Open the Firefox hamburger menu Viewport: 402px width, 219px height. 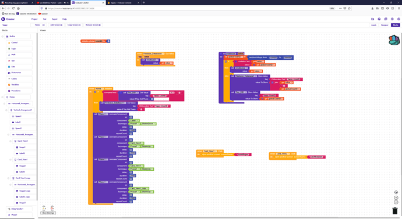[x=399, y=8]
